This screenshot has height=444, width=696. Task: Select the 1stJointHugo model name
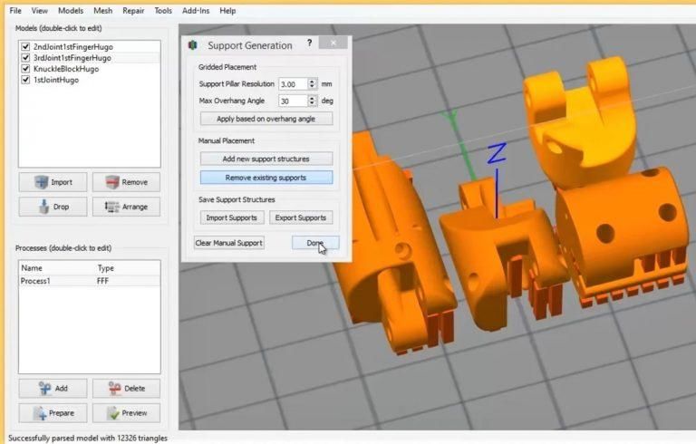click(x=56, y=80)
